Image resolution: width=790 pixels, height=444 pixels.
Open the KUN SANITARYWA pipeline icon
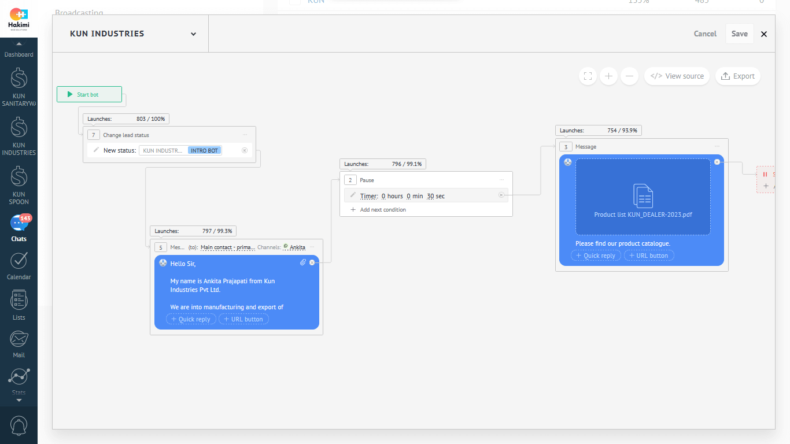tap(19, 79)
